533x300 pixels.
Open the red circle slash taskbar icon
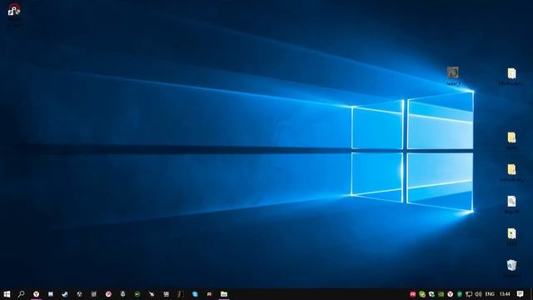pyautogui.click(x=108, y=294)
